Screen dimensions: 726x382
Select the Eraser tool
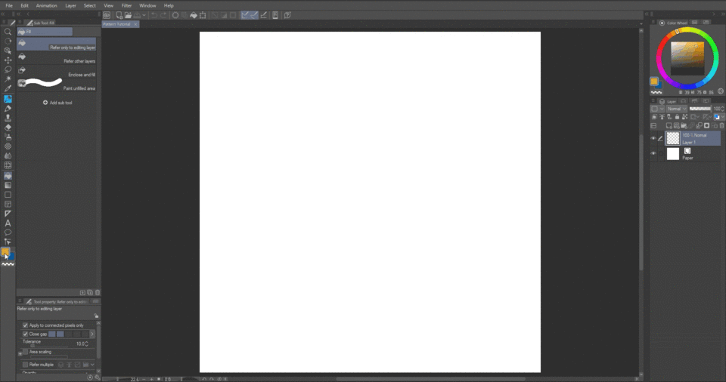tap(8, 127)
